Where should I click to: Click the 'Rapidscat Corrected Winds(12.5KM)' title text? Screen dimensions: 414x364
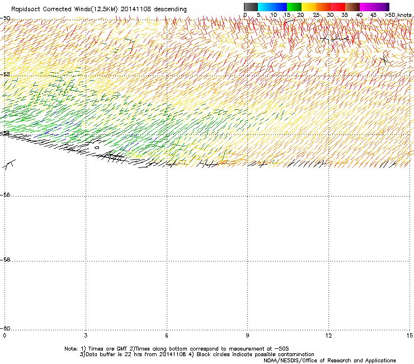[x=64, y=10]
